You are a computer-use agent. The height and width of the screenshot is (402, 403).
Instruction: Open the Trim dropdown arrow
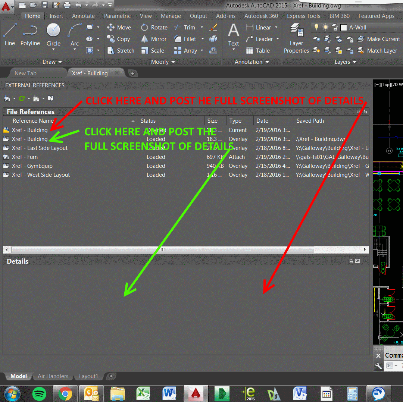pos(202,27)
